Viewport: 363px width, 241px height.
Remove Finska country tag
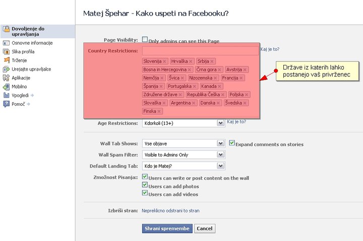tap(159, 111)
